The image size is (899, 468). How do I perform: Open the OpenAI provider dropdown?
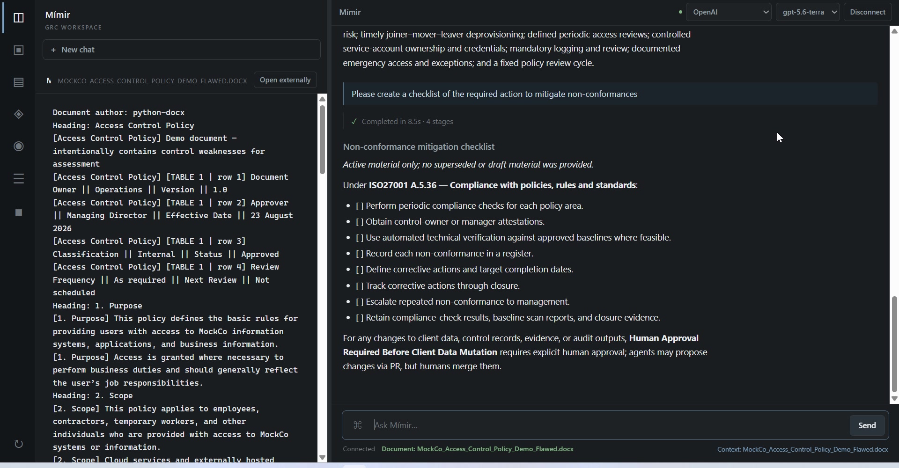click(x=729, y=12)
